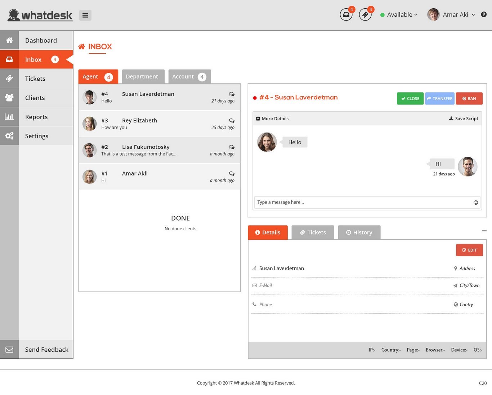Select the Reports icon in the sidebar
This screenshot has width=492, height=395.
pyautogui.click(x=9, y=116)
